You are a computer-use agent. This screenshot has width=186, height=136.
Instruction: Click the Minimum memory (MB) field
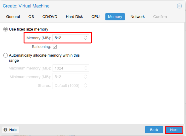coord(68,77)
